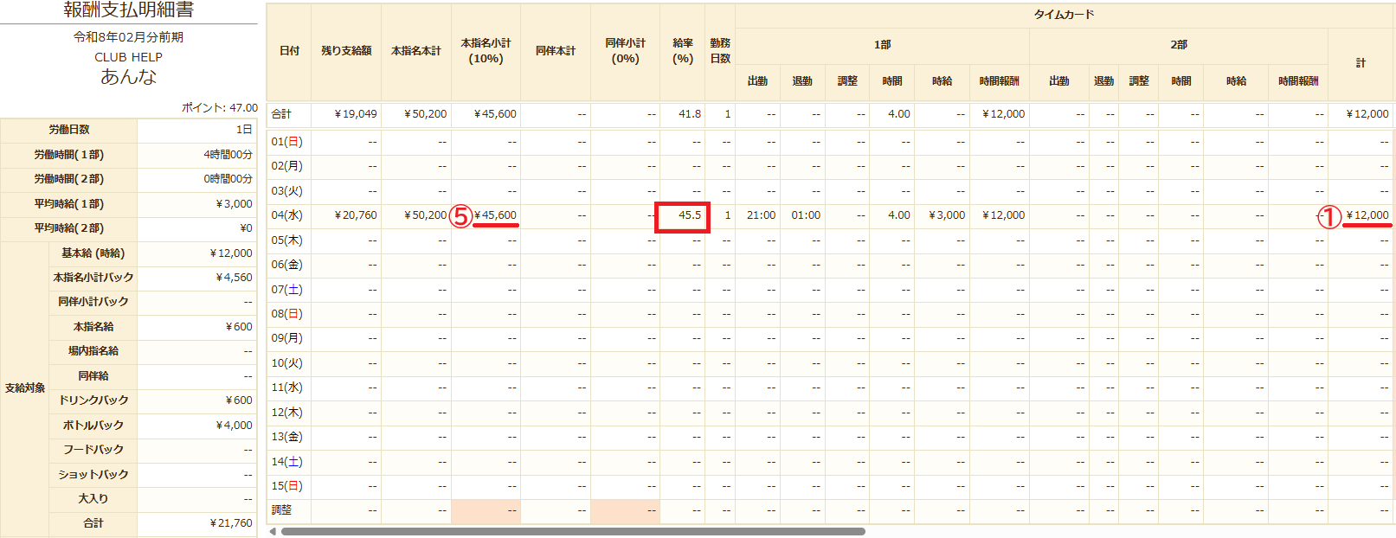Click the horizontal scrollbar under the table
This screenshot has width=1396, height=538.
(x=572, y=531)
